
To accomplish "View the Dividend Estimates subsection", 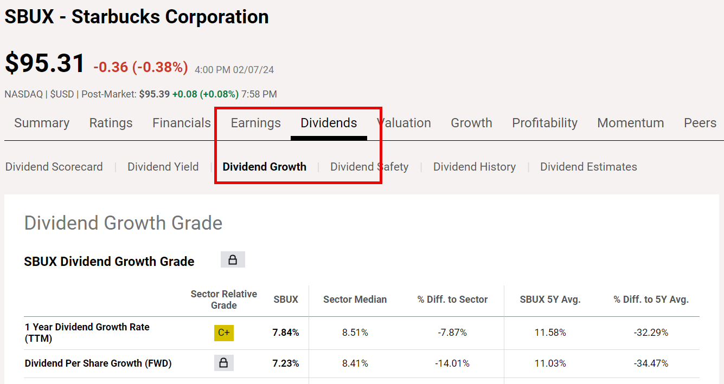I will pyautogui.click(x=588, y=167).
